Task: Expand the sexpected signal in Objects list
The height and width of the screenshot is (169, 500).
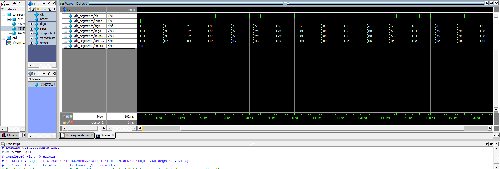Action: tap(31, 33)
